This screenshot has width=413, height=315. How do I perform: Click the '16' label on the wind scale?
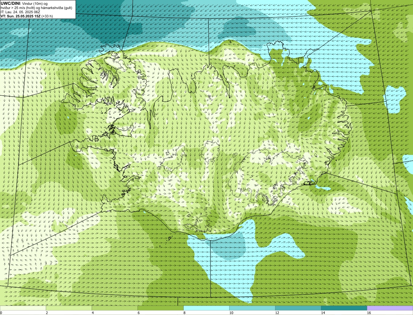point(369,313)
